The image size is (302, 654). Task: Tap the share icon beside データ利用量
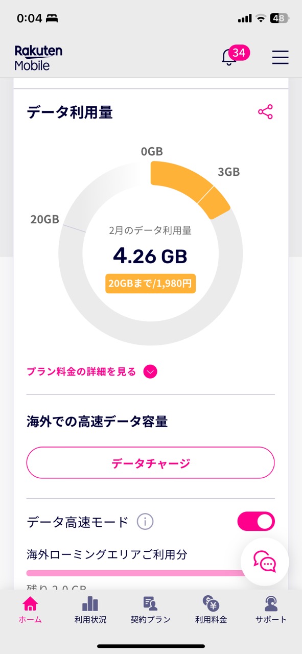[x=265, y=112]
